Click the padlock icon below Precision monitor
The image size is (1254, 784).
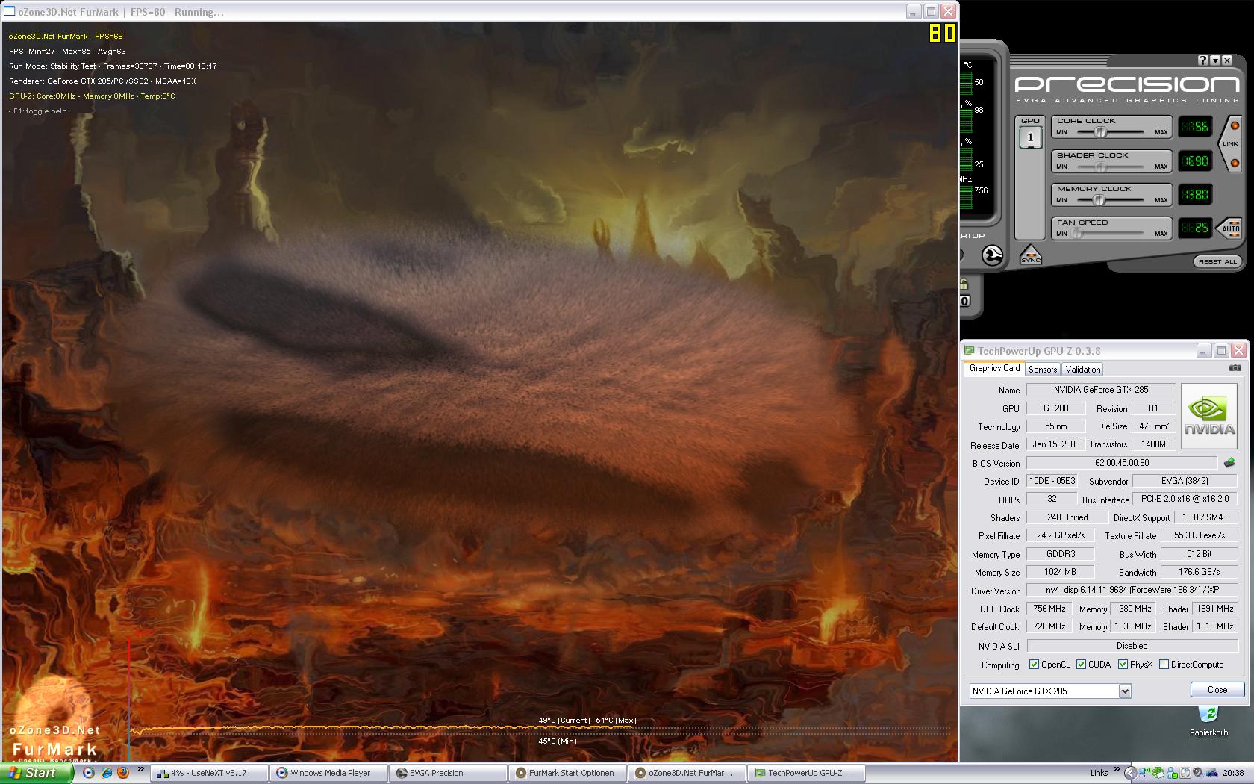click(964, 284)
